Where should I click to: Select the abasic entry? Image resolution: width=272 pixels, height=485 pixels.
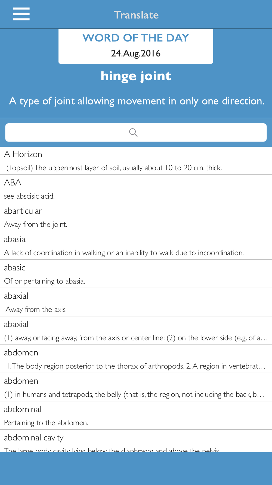pos(136,274)
